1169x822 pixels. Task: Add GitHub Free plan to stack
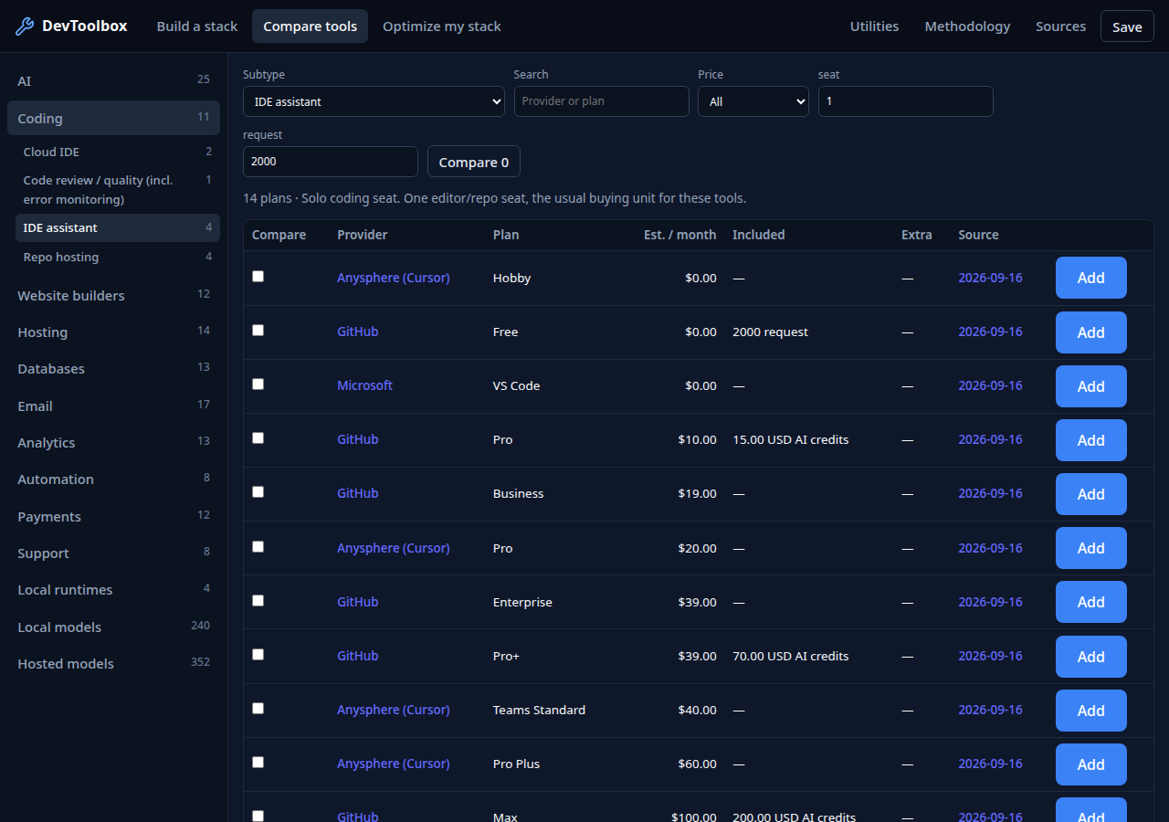pos(1091,332)
